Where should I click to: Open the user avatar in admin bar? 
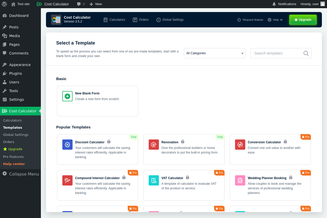coord(323,4)
